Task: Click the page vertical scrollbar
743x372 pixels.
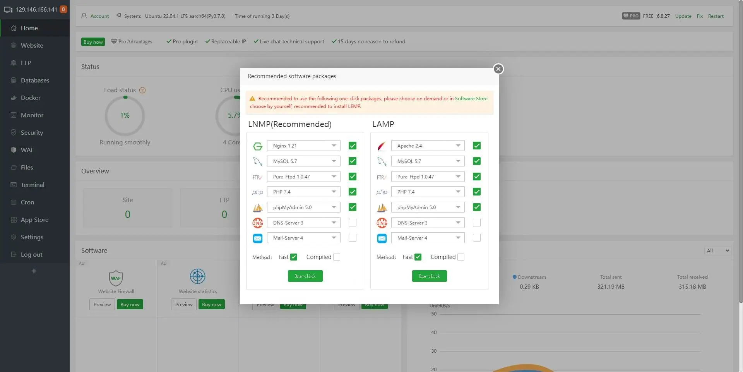Action: [x=741, y=151]
